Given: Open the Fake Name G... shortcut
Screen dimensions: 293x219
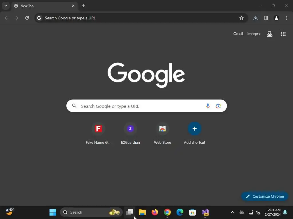Looking at the screenshot, I should click(98, 133).
